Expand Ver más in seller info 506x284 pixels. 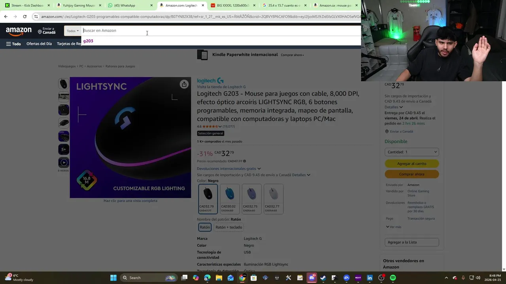pyautogui.click(x=393, y=227)
